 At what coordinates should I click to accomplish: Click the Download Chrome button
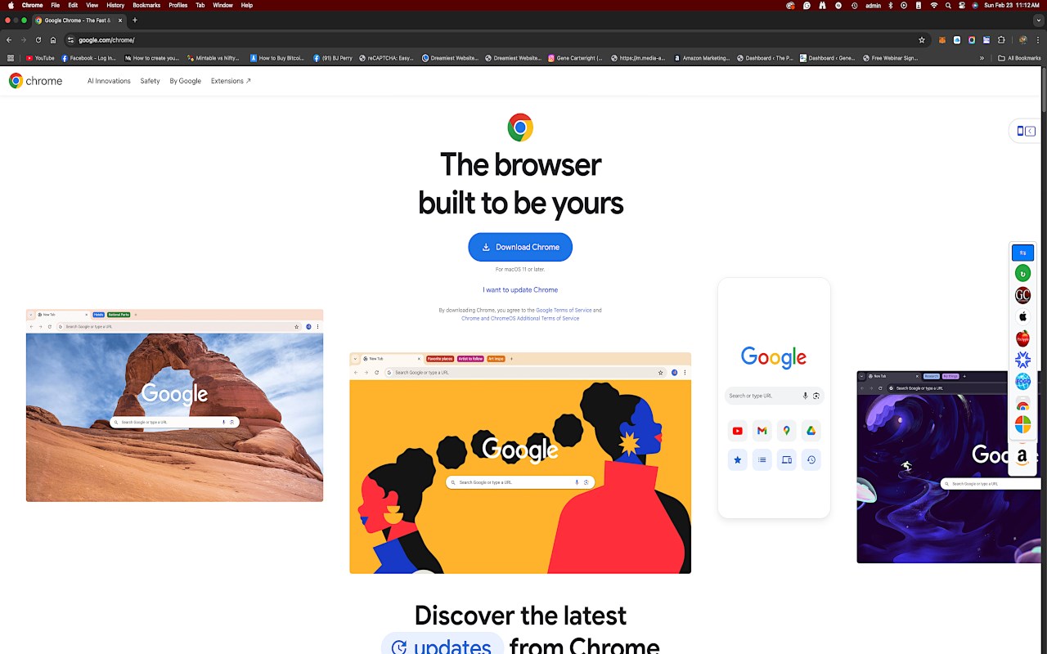tap(520, 247)
